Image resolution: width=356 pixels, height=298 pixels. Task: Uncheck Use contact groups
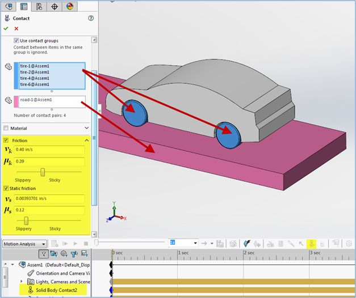[x=16, y=41]
